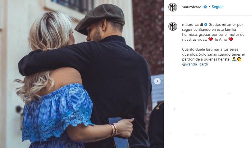Click the red heart emoji after "Te Amo"

pos(231,39)
